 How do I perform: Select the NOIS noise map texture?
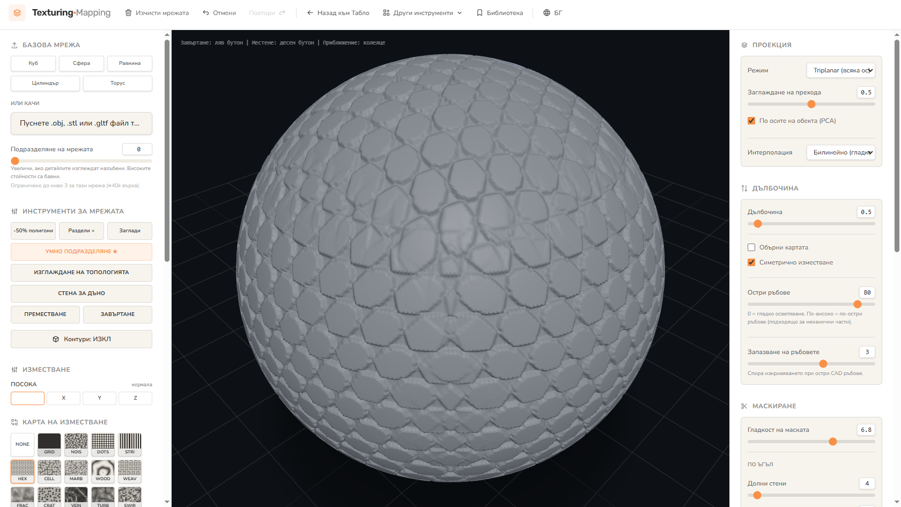pyautogui.click(x=76, y=444)
